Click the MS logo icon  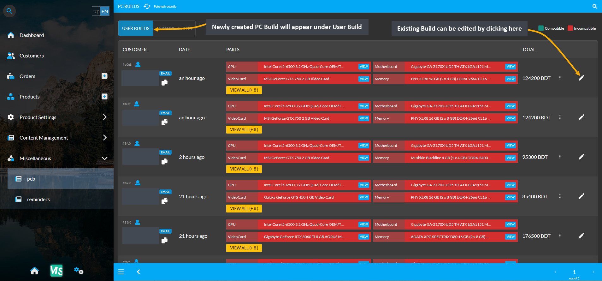pyautogui.click(x=56, y=271)
